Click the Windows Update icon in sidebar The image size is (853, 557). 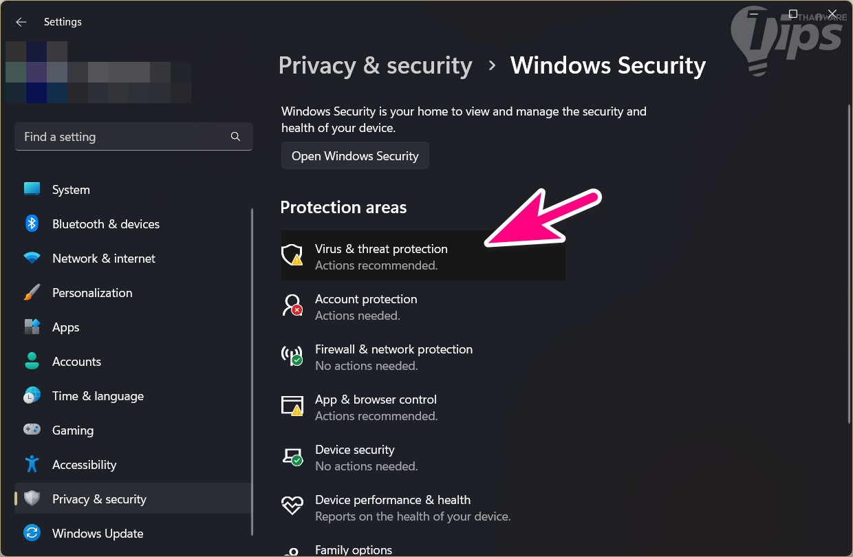point(32,533)
